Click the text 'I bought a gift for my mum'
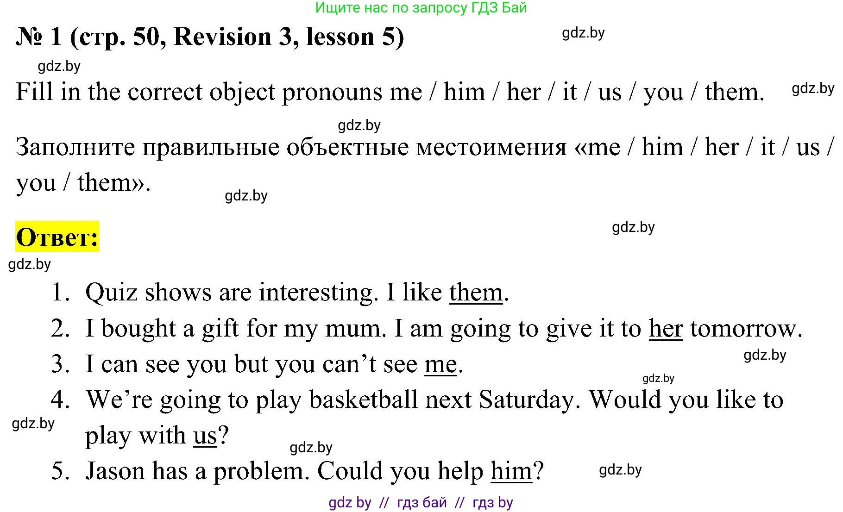Image resolution: width=843 pixels, height=512 pixels. pyautogui.click(x=235, y=329)
